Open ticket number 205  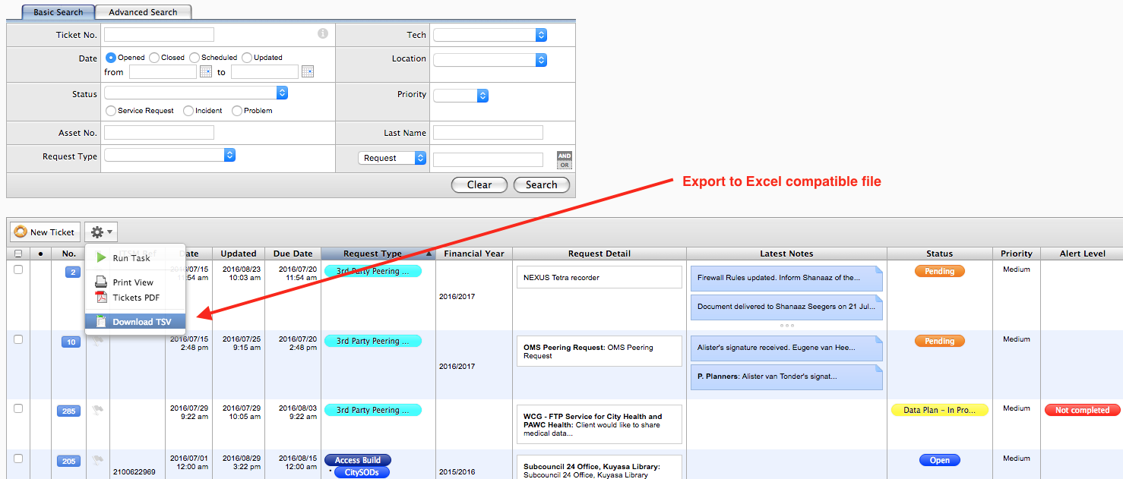(68, 461)
